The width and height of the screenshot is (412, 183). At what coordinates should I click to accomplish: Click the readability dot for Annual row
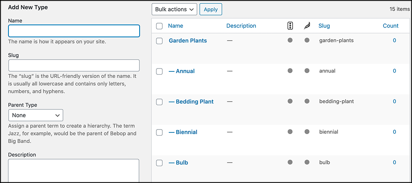tap(307, 71)
